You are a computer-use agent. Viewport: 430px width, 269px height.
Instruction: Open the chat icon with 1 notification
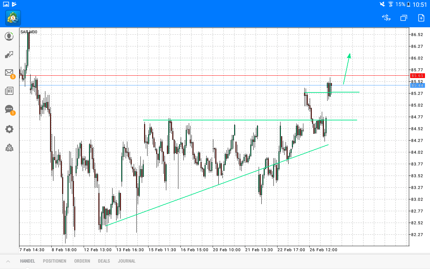pos(9,110)
